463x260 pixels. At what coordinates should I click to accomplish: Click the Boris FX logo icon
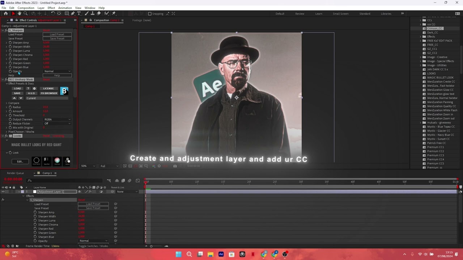point(64,91)
